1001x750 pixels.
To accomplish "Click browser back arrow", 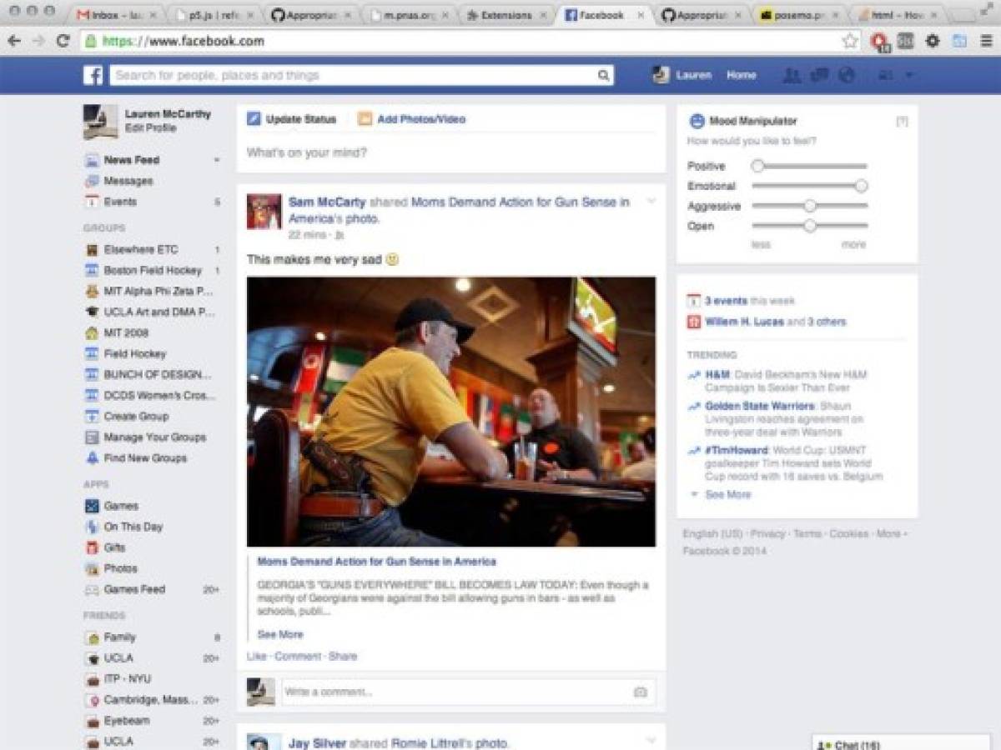I will point(14,41).
